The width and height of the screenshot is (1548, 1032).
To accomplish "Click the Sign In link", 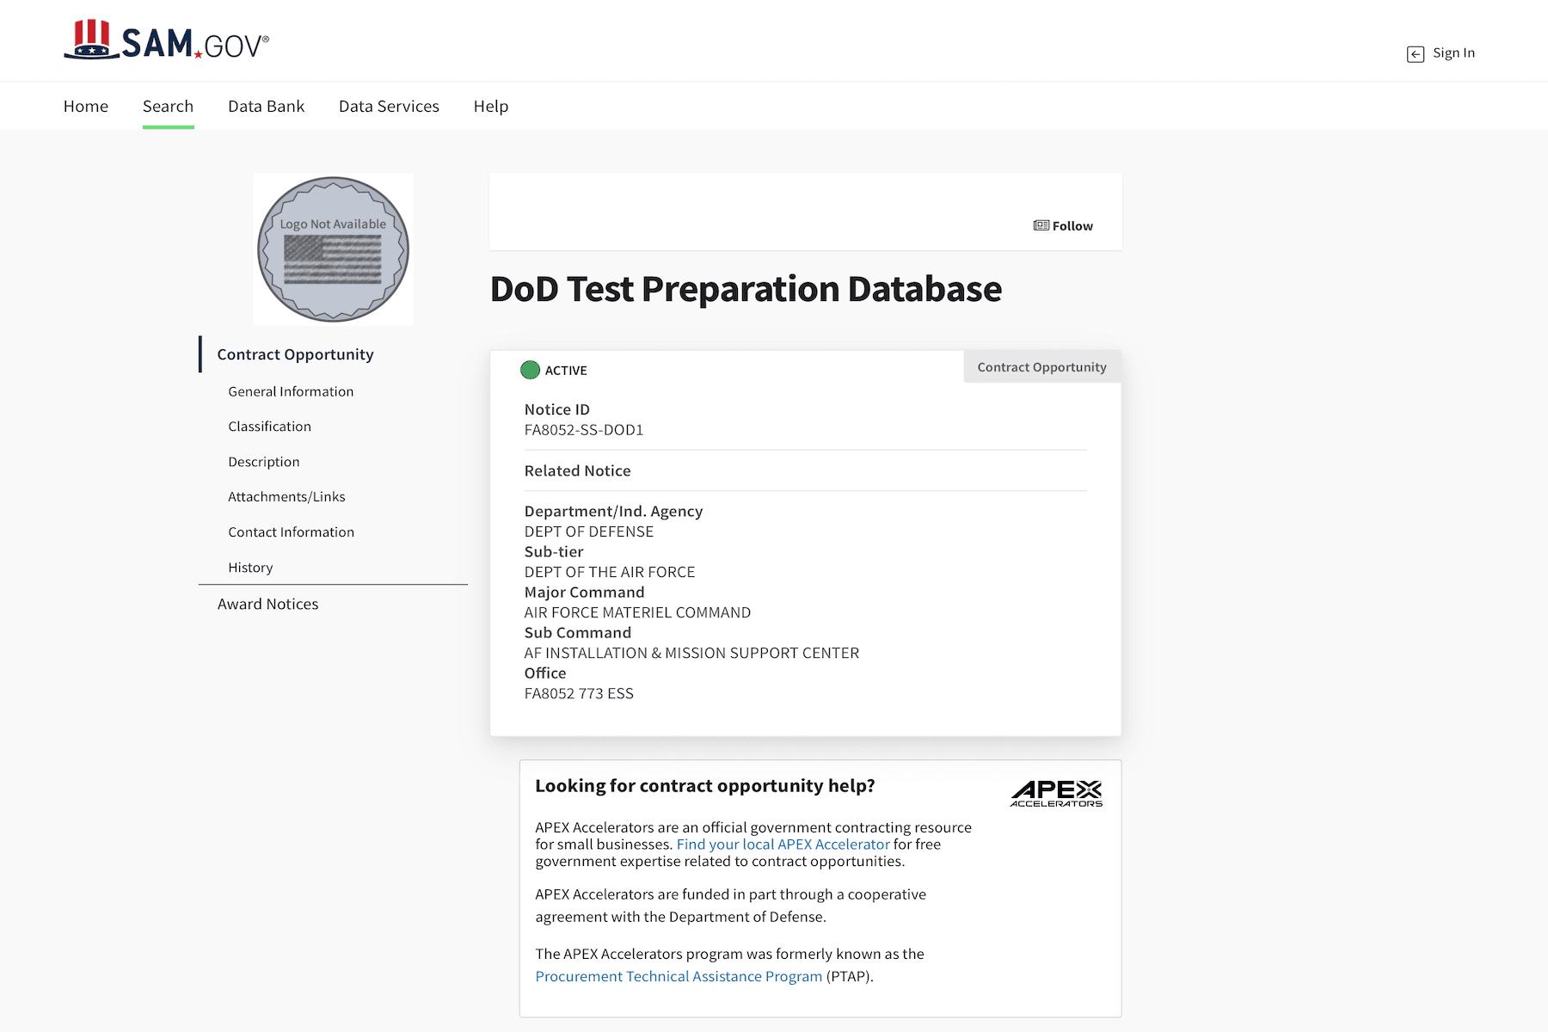I will coord(1453,53).
